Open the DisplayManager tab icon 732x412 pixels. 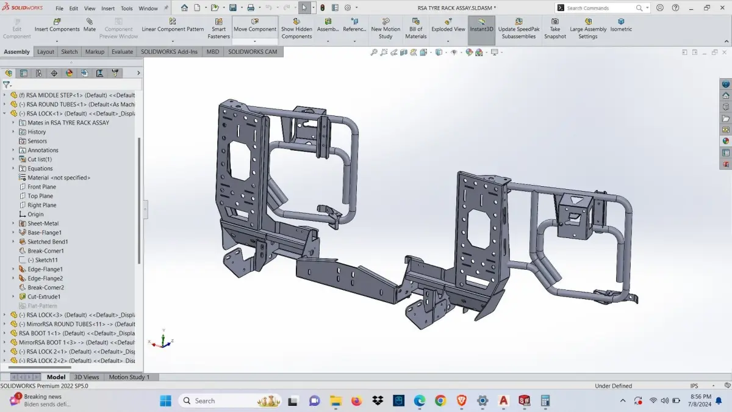[x=70, y=73]
